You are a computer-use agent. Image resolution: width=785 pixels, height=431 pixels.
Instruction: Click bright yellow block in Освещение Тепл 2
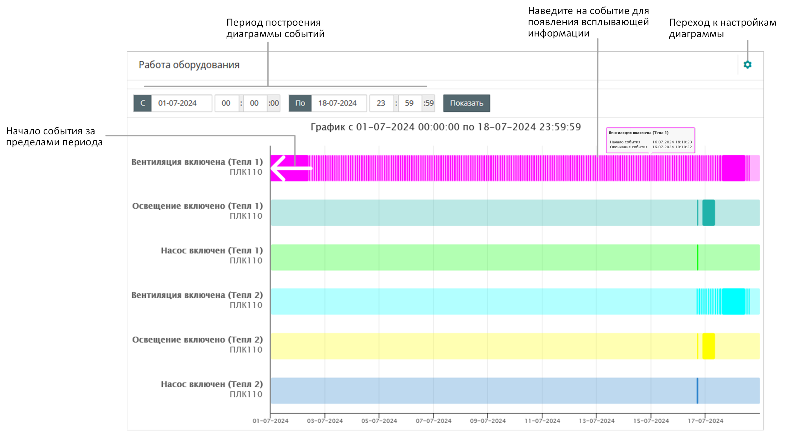[708, 346]
